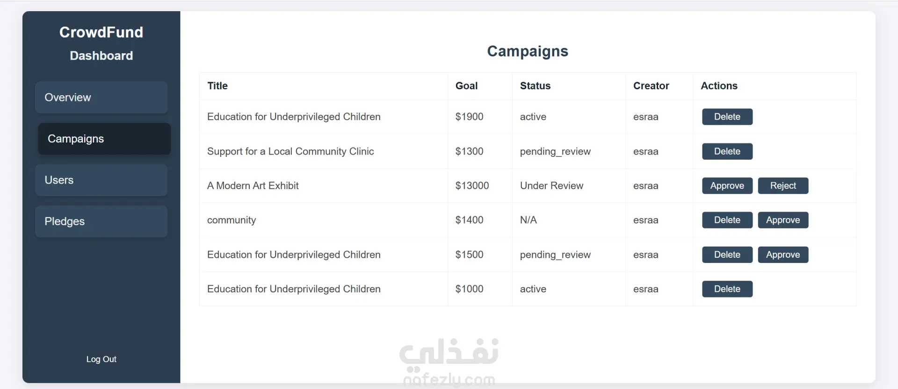Approve the community campaign
The image size is (898, 389).
tap(782, 220)
